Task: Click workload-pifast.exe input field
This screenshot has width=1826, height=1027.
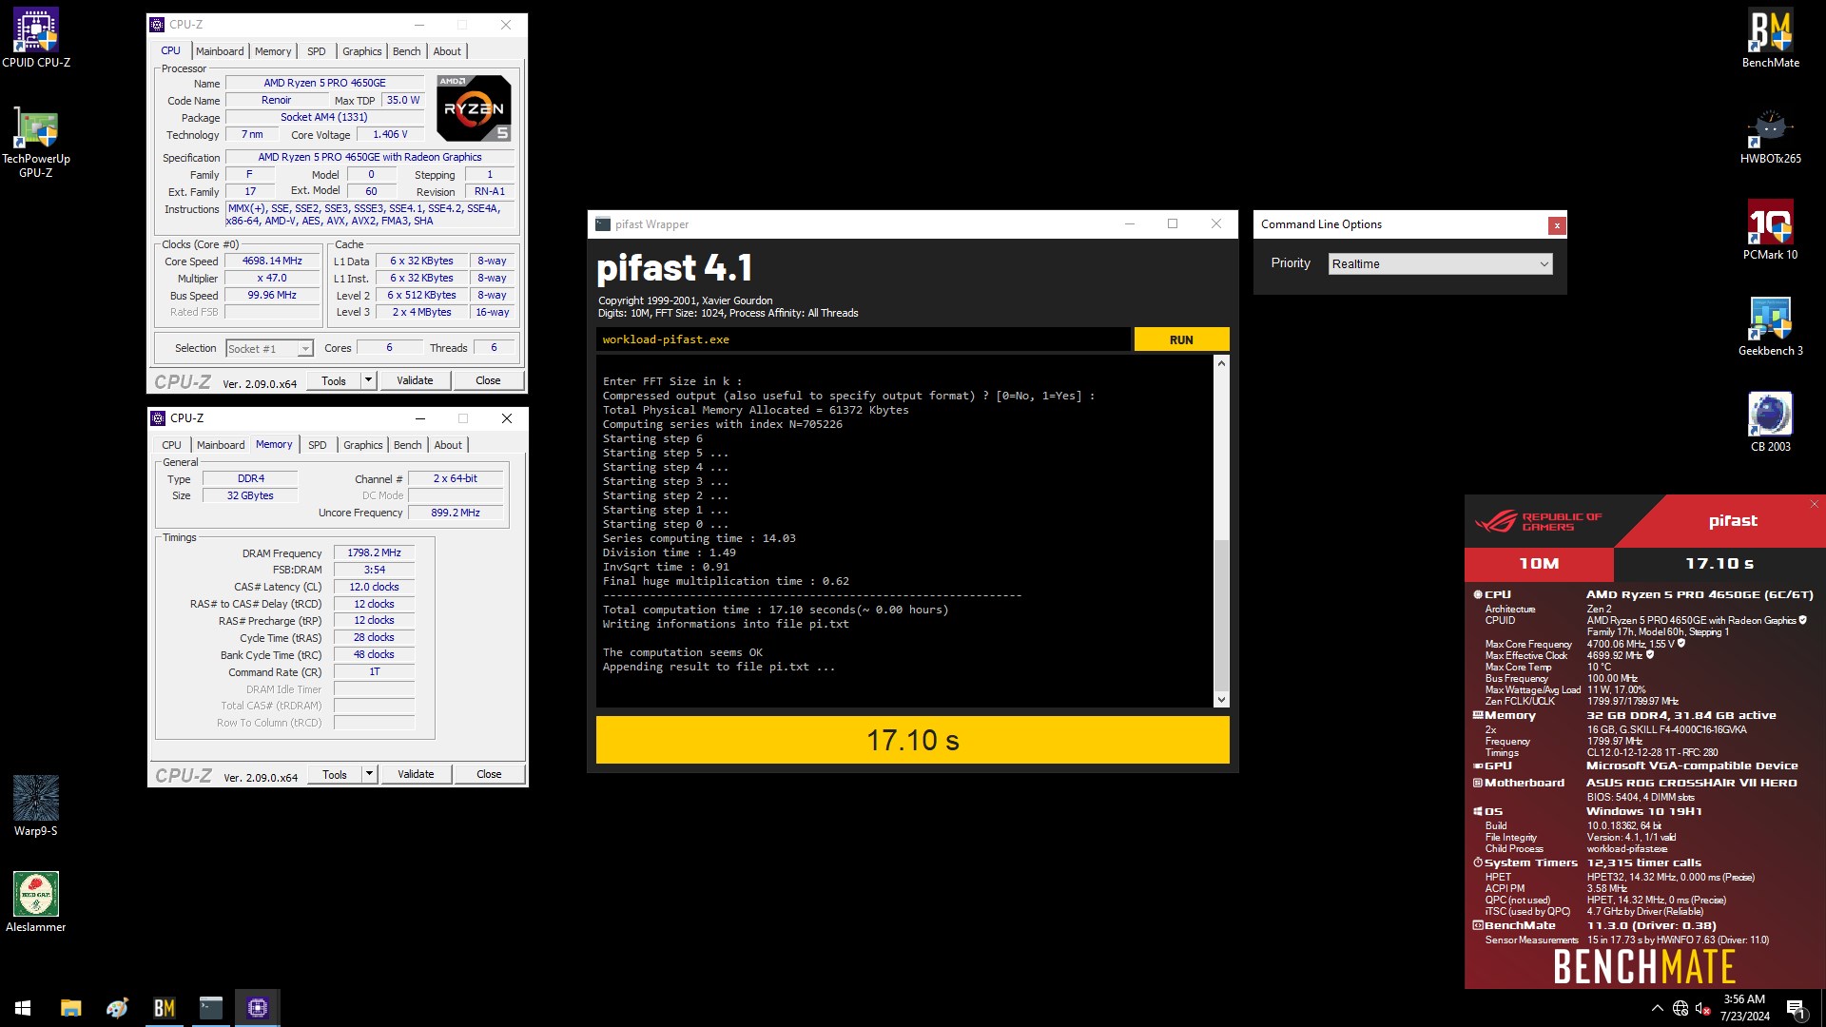Action: tap(864, 339)
